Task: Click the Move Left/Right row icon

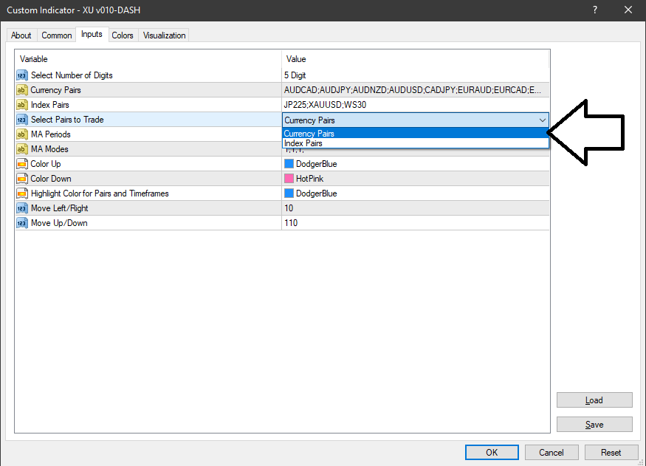Action: pos(21,208)
